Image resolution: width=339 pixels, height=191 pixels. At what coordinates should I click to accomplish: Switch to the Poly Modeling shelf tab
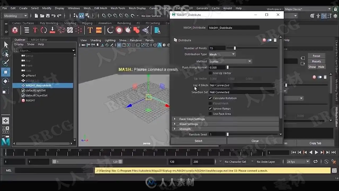coord(49,23)
